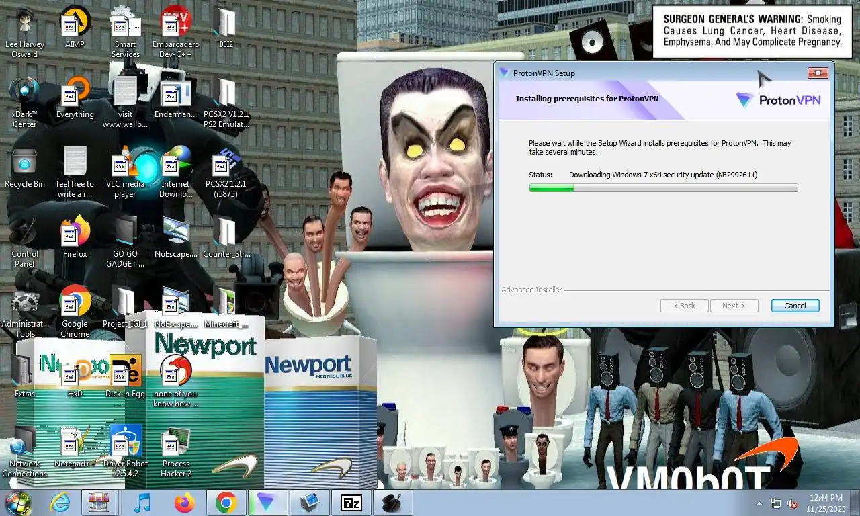Viewport: 860px width, 516px height.
Task: Select 'none of you know how...' icon
Action: [x=175, y=382]
